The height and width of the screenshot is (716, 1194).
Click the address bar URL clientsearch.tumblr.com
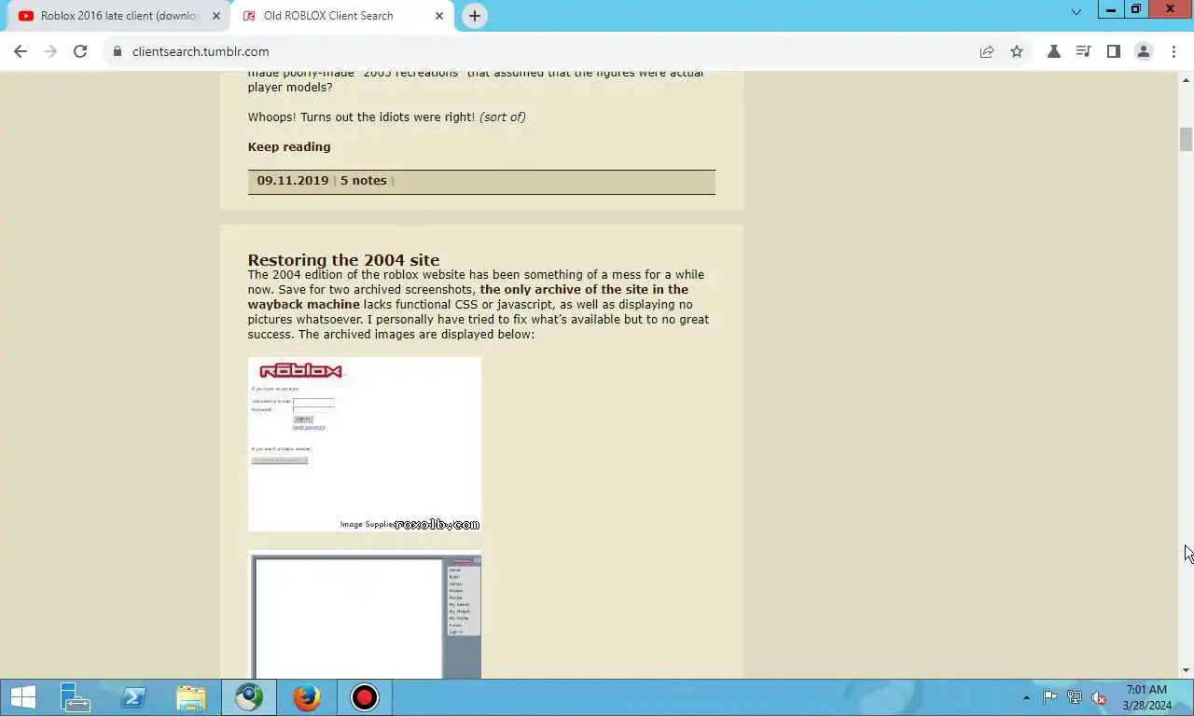(x=201, y=51)
